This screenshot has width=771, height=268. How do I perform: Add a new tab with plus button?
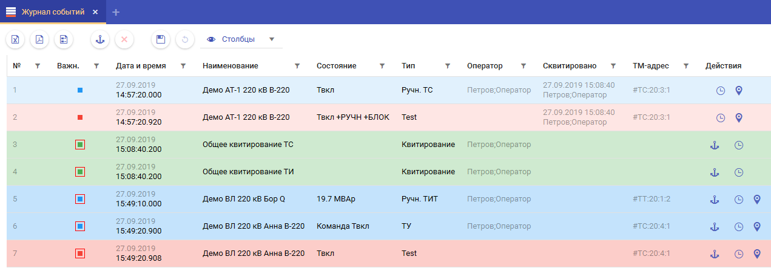(x=116, y=12)
